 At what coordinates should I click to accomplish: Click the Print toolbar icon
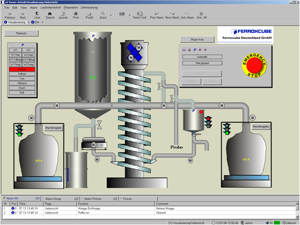[x=76, y=13]
